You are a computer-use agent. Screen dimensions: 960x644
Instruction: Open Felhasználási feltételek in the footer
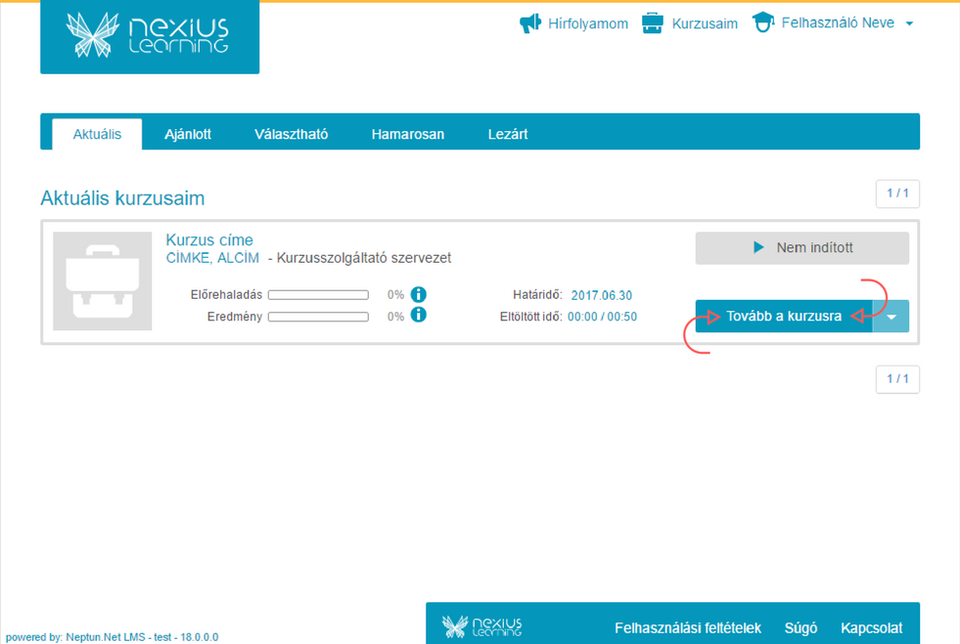(687, 628)
